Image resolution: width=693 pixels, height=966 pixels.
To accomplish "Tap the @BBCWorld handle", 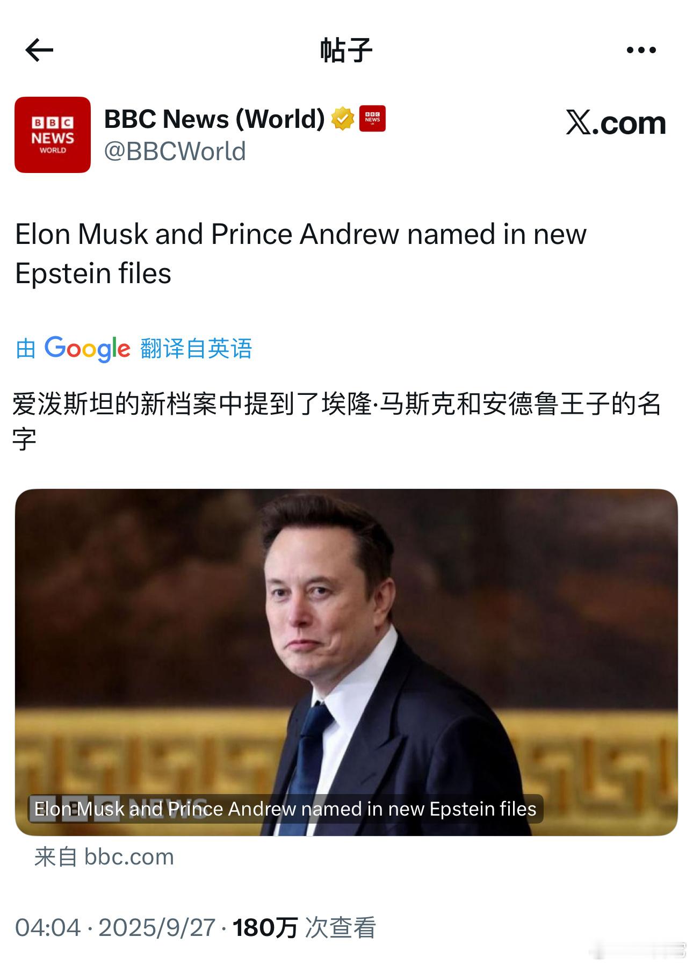I will (175, 152).
